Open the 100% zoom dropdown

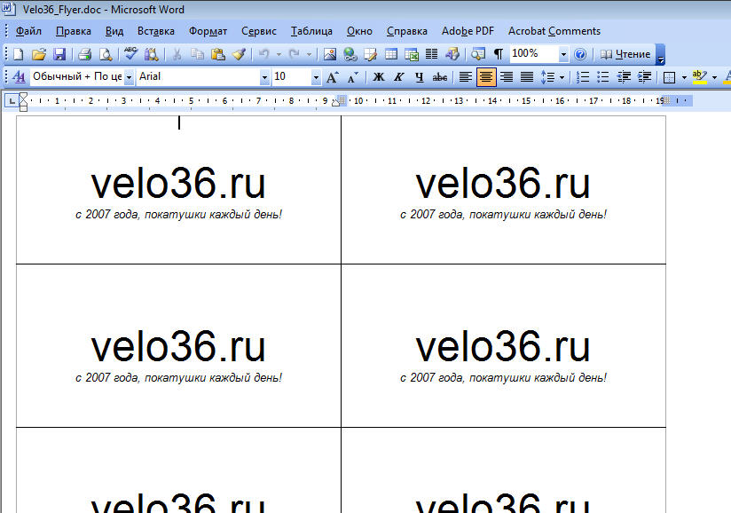pyautogui.click(x=563, y=54)
